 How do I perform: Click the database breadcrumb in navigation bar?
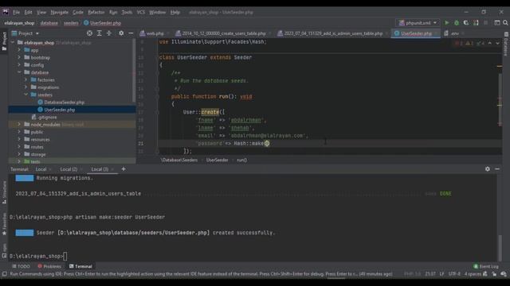tap(49, 23)
